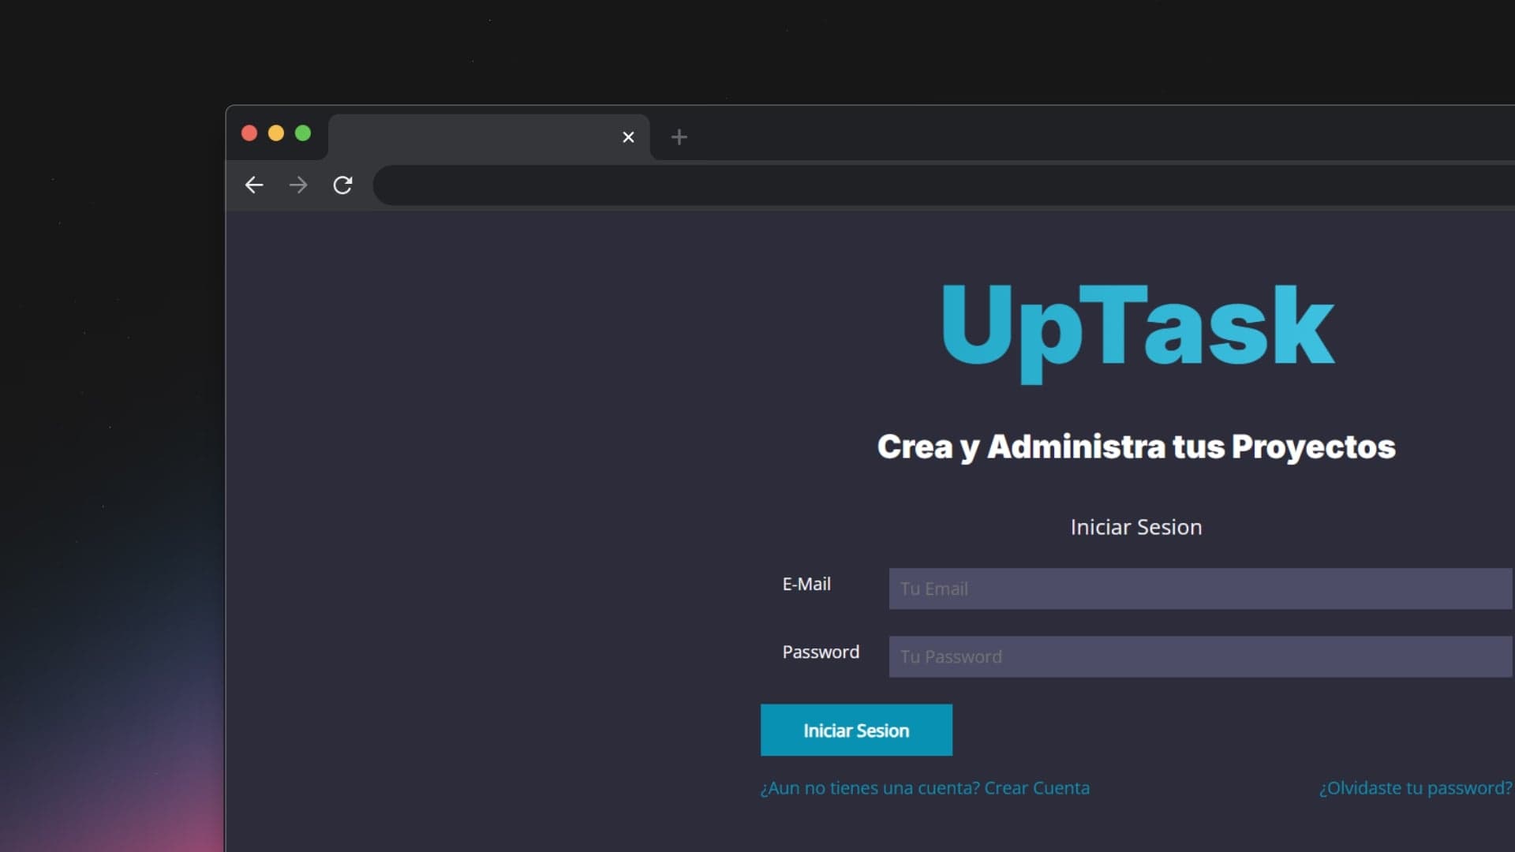Select the open browser tab
The image size is (1515, 852).
point(473,137)
